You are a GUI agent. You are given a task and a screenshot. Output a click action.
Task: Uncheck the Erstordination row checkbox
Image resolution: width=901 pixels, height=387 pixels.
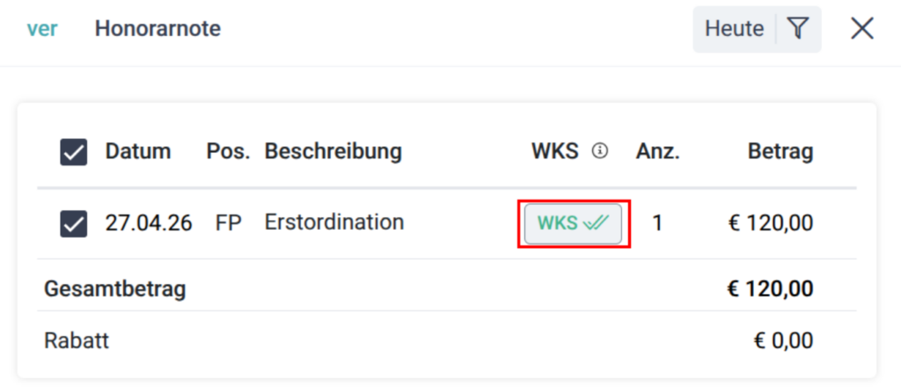click(x=73, y=224)
